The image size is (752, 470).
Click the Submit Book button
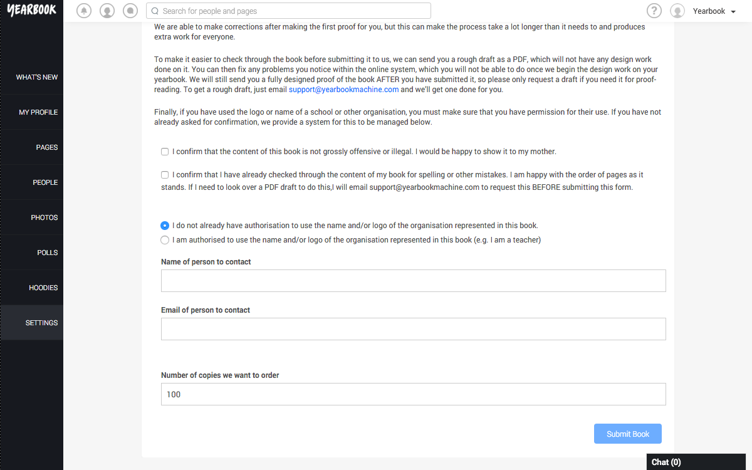tap(628, 434)
